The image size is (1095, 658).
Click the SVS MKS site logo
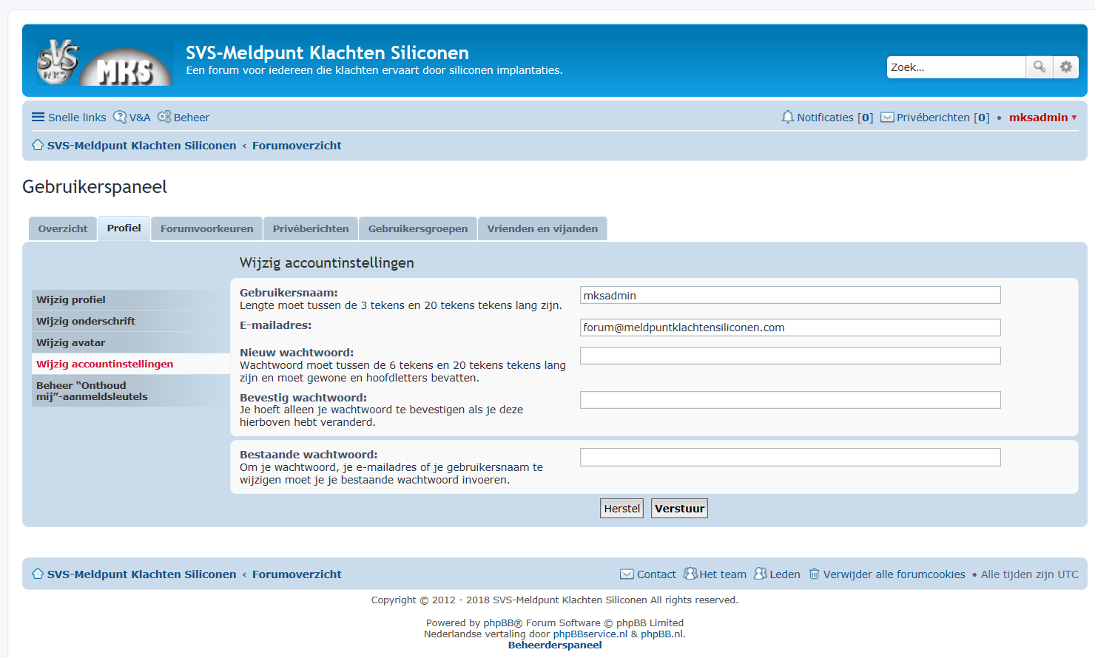click(104, 62)
